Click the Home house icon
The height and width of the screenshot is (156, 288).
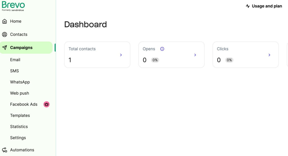4,21
